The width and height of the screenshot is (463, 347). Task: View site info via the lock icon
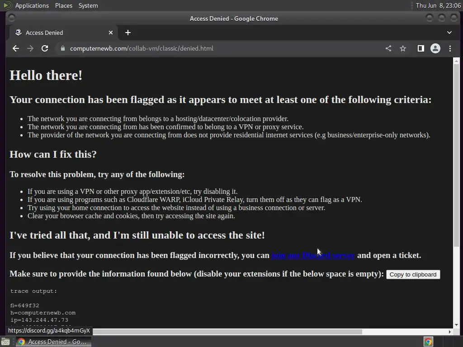(62, 48)
